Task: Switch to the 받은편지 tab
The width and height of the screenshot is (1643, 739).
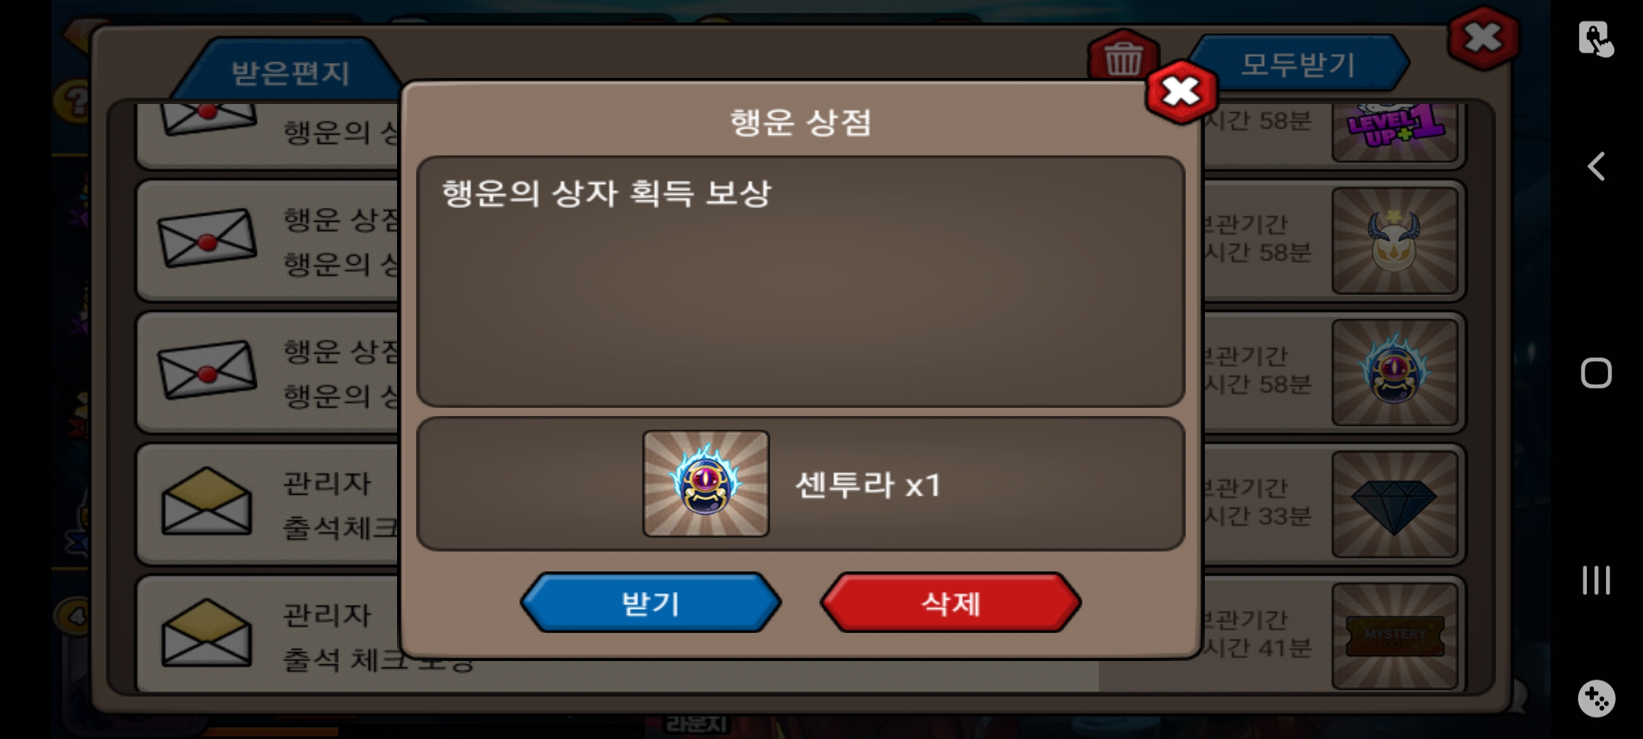Action: (290, 72)
